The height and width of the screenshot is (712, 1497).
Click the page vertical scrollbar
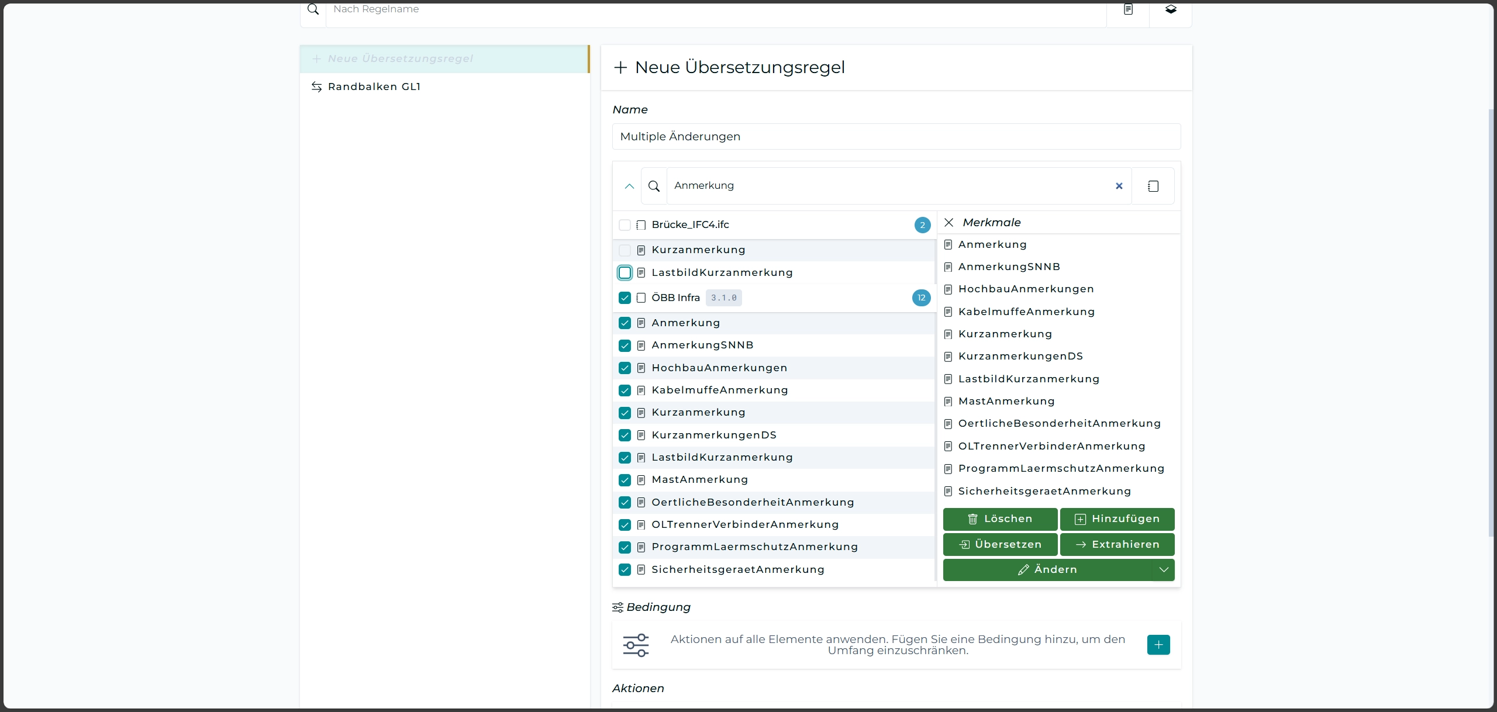point(1491,322)
